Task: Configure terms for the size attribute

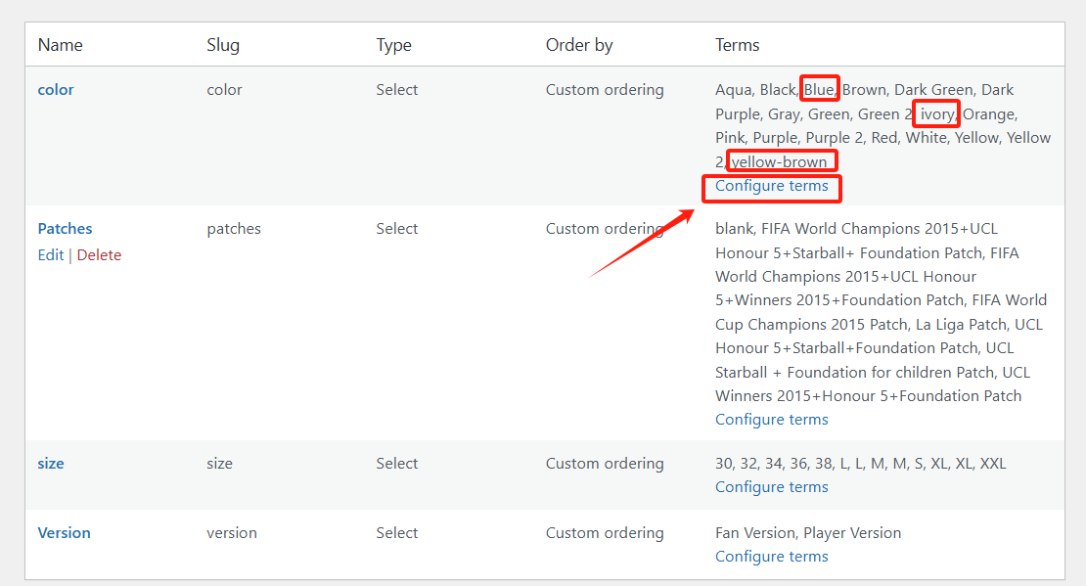Action: pyautogui.click(x=771, y=486)
